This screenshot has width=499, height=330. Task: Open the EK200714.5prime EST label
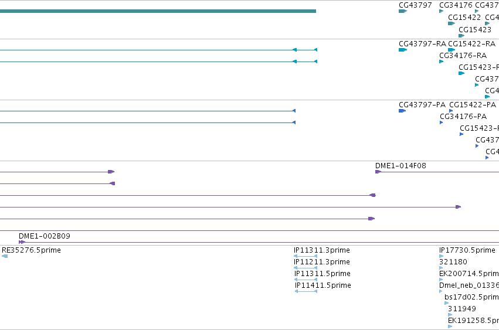[469, 274]
